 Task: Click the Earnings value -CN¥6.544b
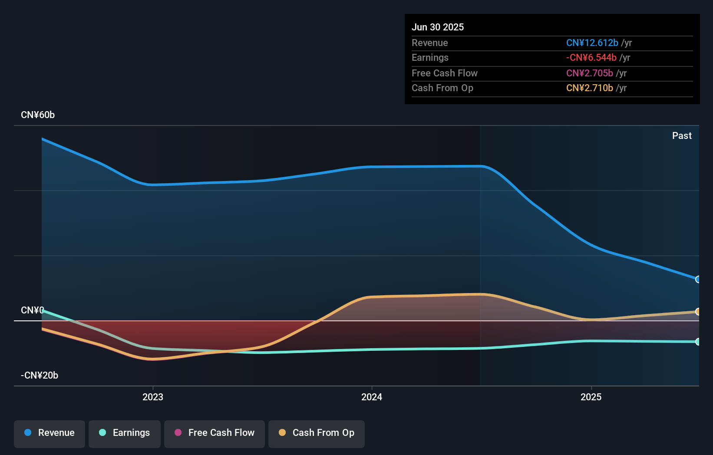click(x=591, y=58)
